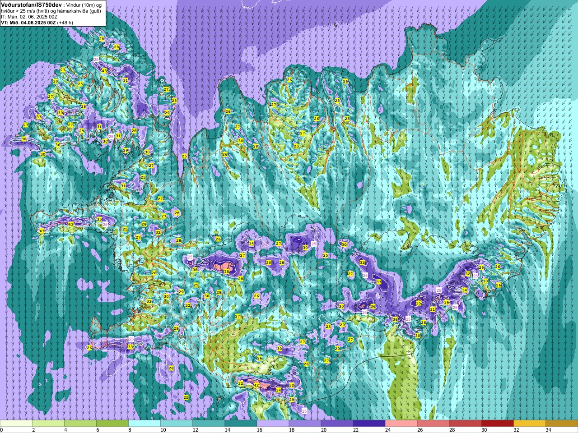Click the legend scale number "34"

[548, 430]
